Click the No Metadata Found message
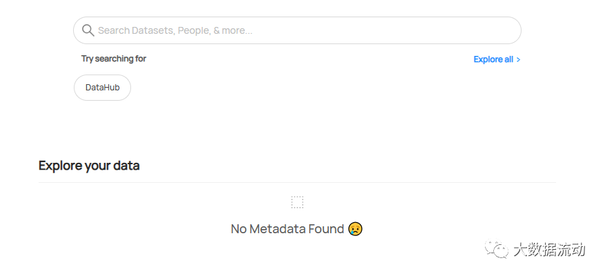The image size is (605, 276). tap(287, 229)
